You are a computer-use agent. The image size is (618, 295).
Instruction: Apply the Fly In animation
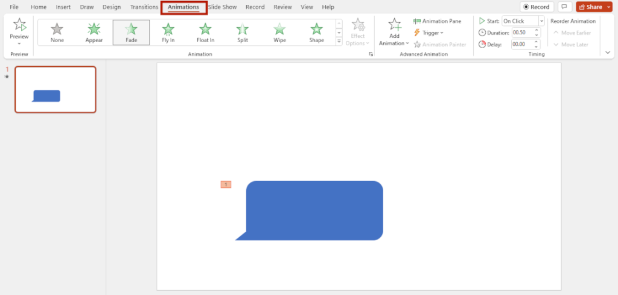point(168,32)
